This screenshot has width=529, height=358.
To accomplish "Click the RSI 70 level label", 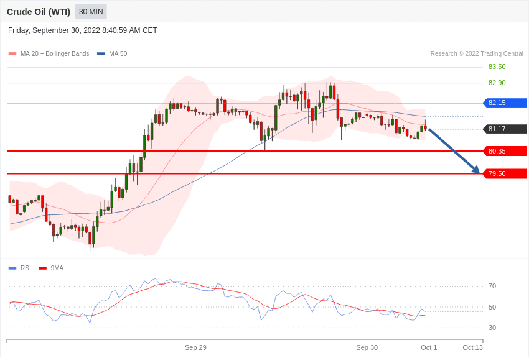I will [492, 287].
